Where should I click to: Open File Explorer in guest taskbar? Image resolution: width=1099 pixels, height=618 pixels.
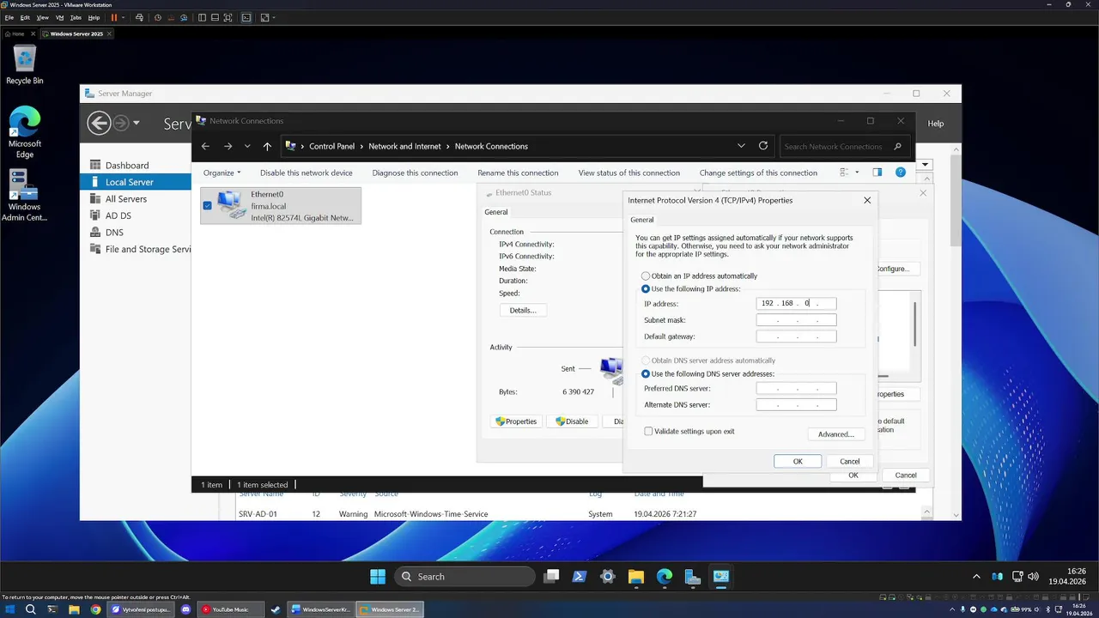tap(636, 577)
